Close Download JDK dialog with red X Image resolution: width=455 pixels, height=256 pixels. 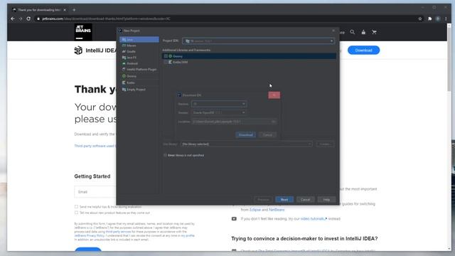coord(274,95)
